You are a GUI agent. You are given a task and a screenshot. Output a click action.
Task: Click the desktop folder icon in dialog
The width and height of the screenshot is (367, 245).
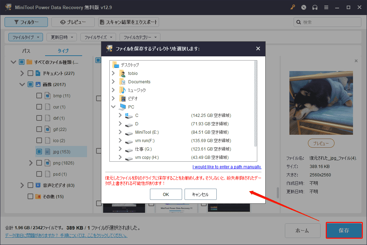(116, 65)
